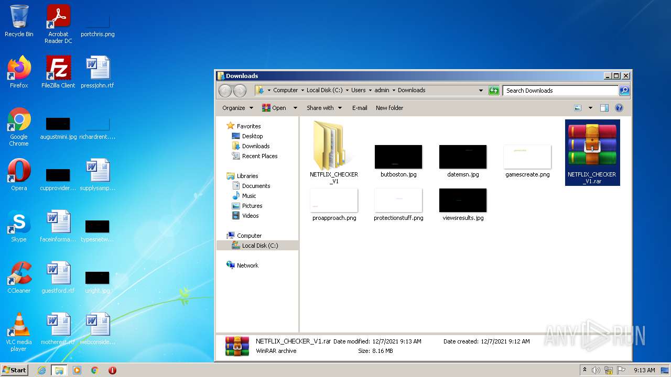Open the Pictures library
The height and width of the screenshot is (377, 671).
click(252, 206)
